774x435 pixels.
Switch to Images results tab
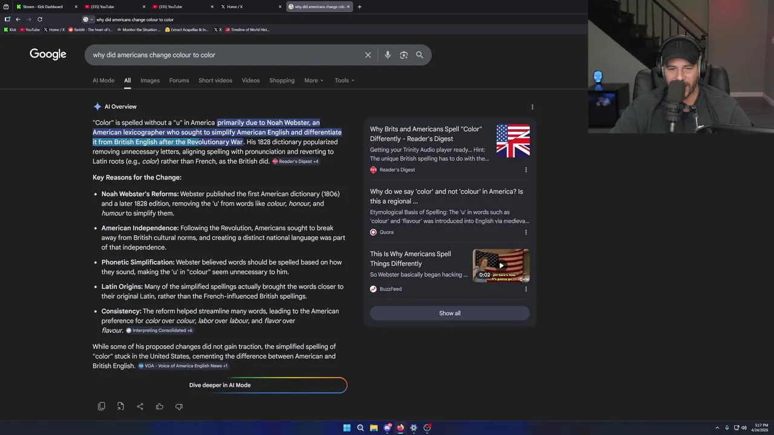click(x=150, y=80)
